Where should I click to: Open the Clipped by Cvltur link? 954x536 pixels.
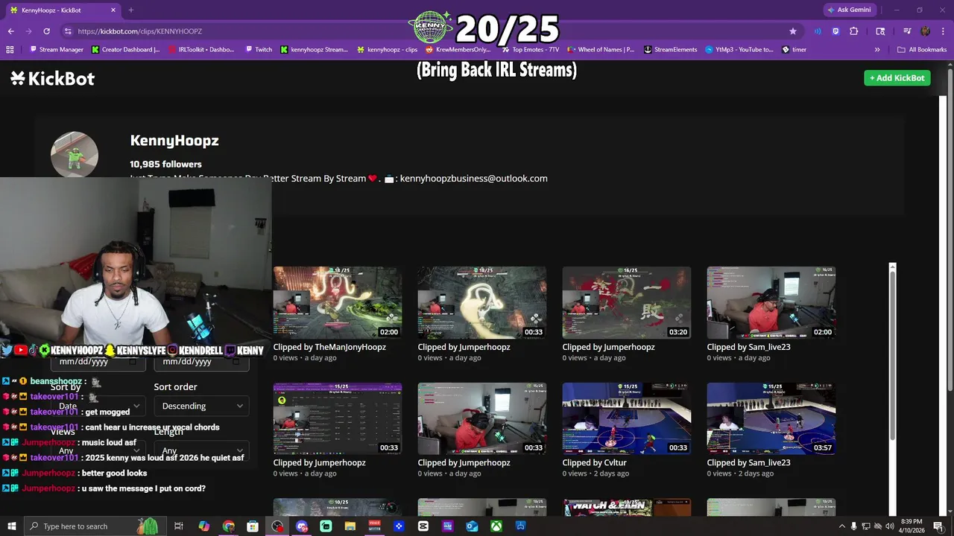coord(594,462)
